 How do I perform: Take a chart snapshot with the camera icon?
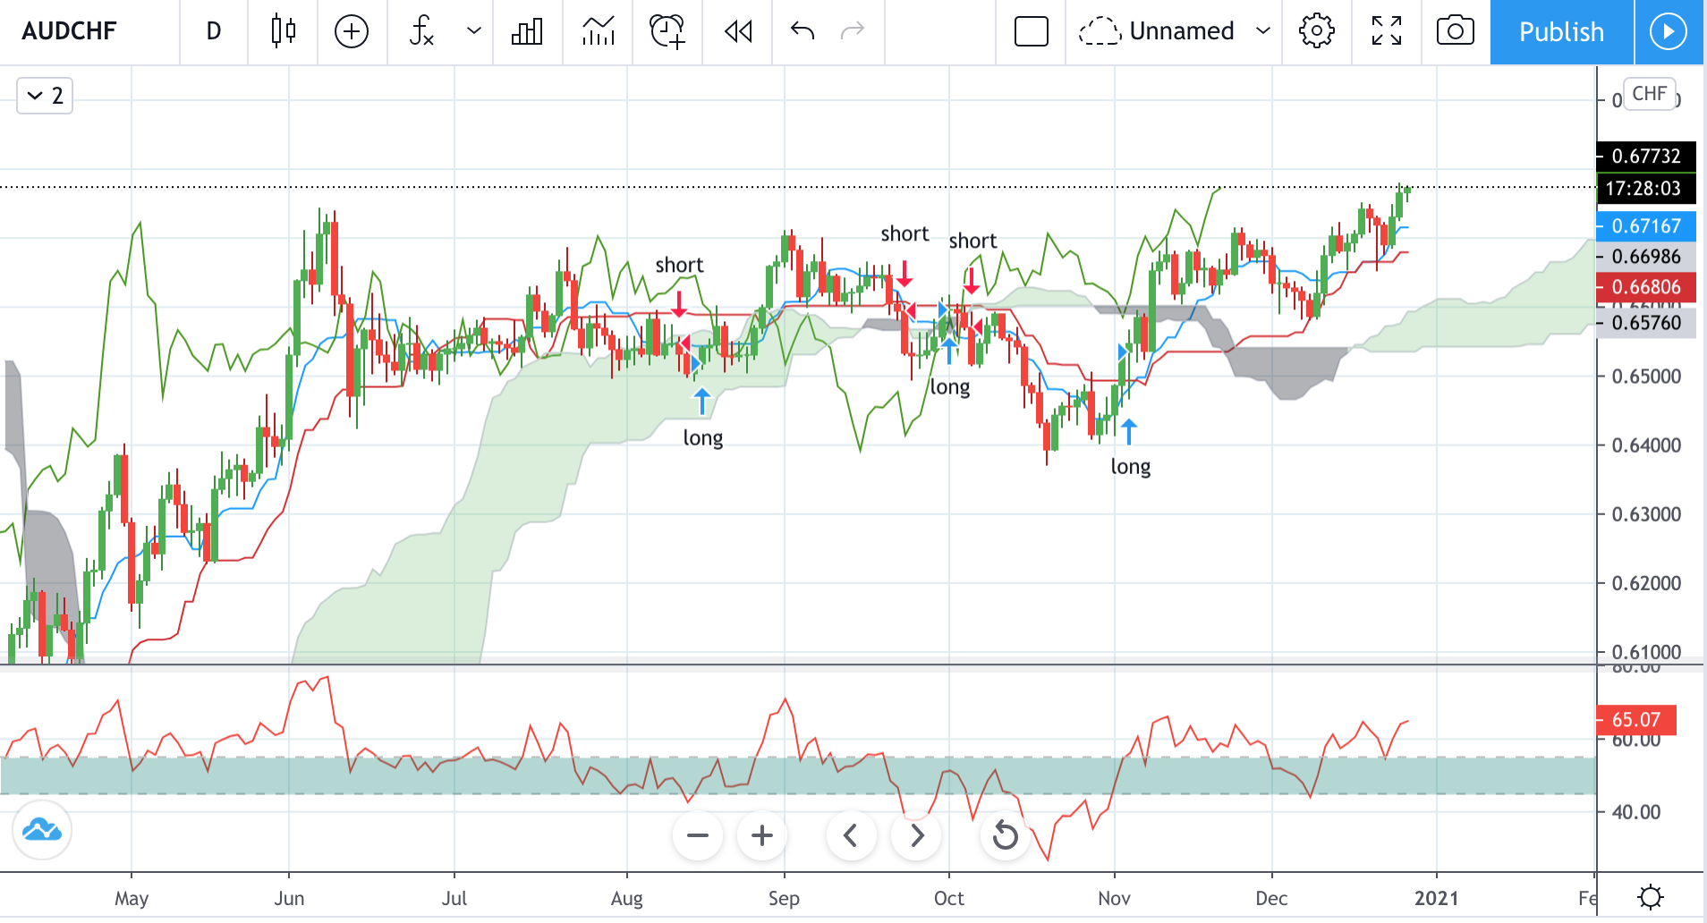click(1456, 31)
